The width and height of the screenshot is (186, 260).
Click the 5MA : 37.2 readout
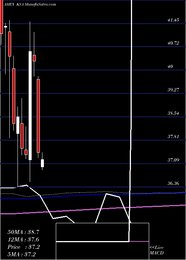click(22, 254)
